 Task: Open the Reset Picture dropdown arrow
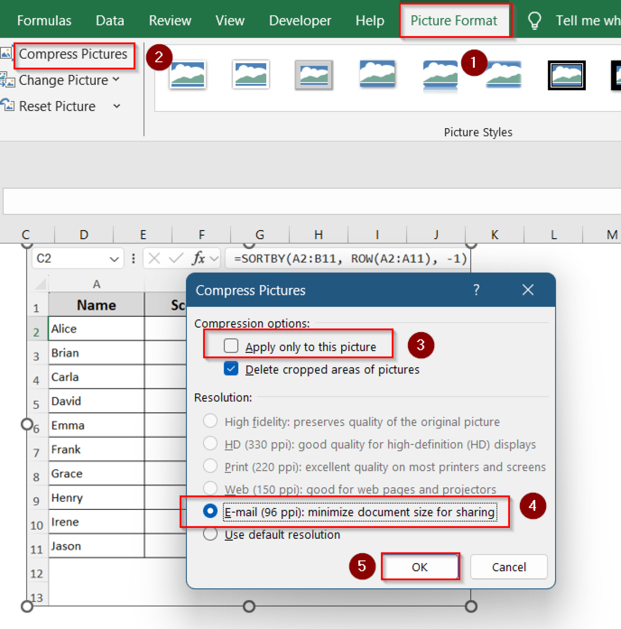(x=117, y=106)
